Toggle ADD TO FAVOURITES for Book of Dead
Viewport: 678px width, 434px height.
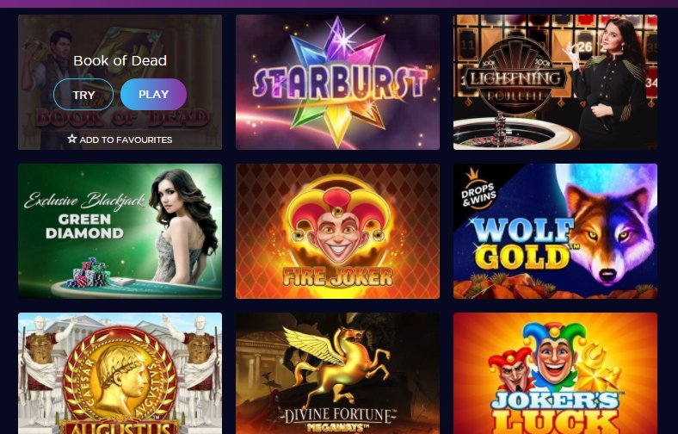point(120,139)
